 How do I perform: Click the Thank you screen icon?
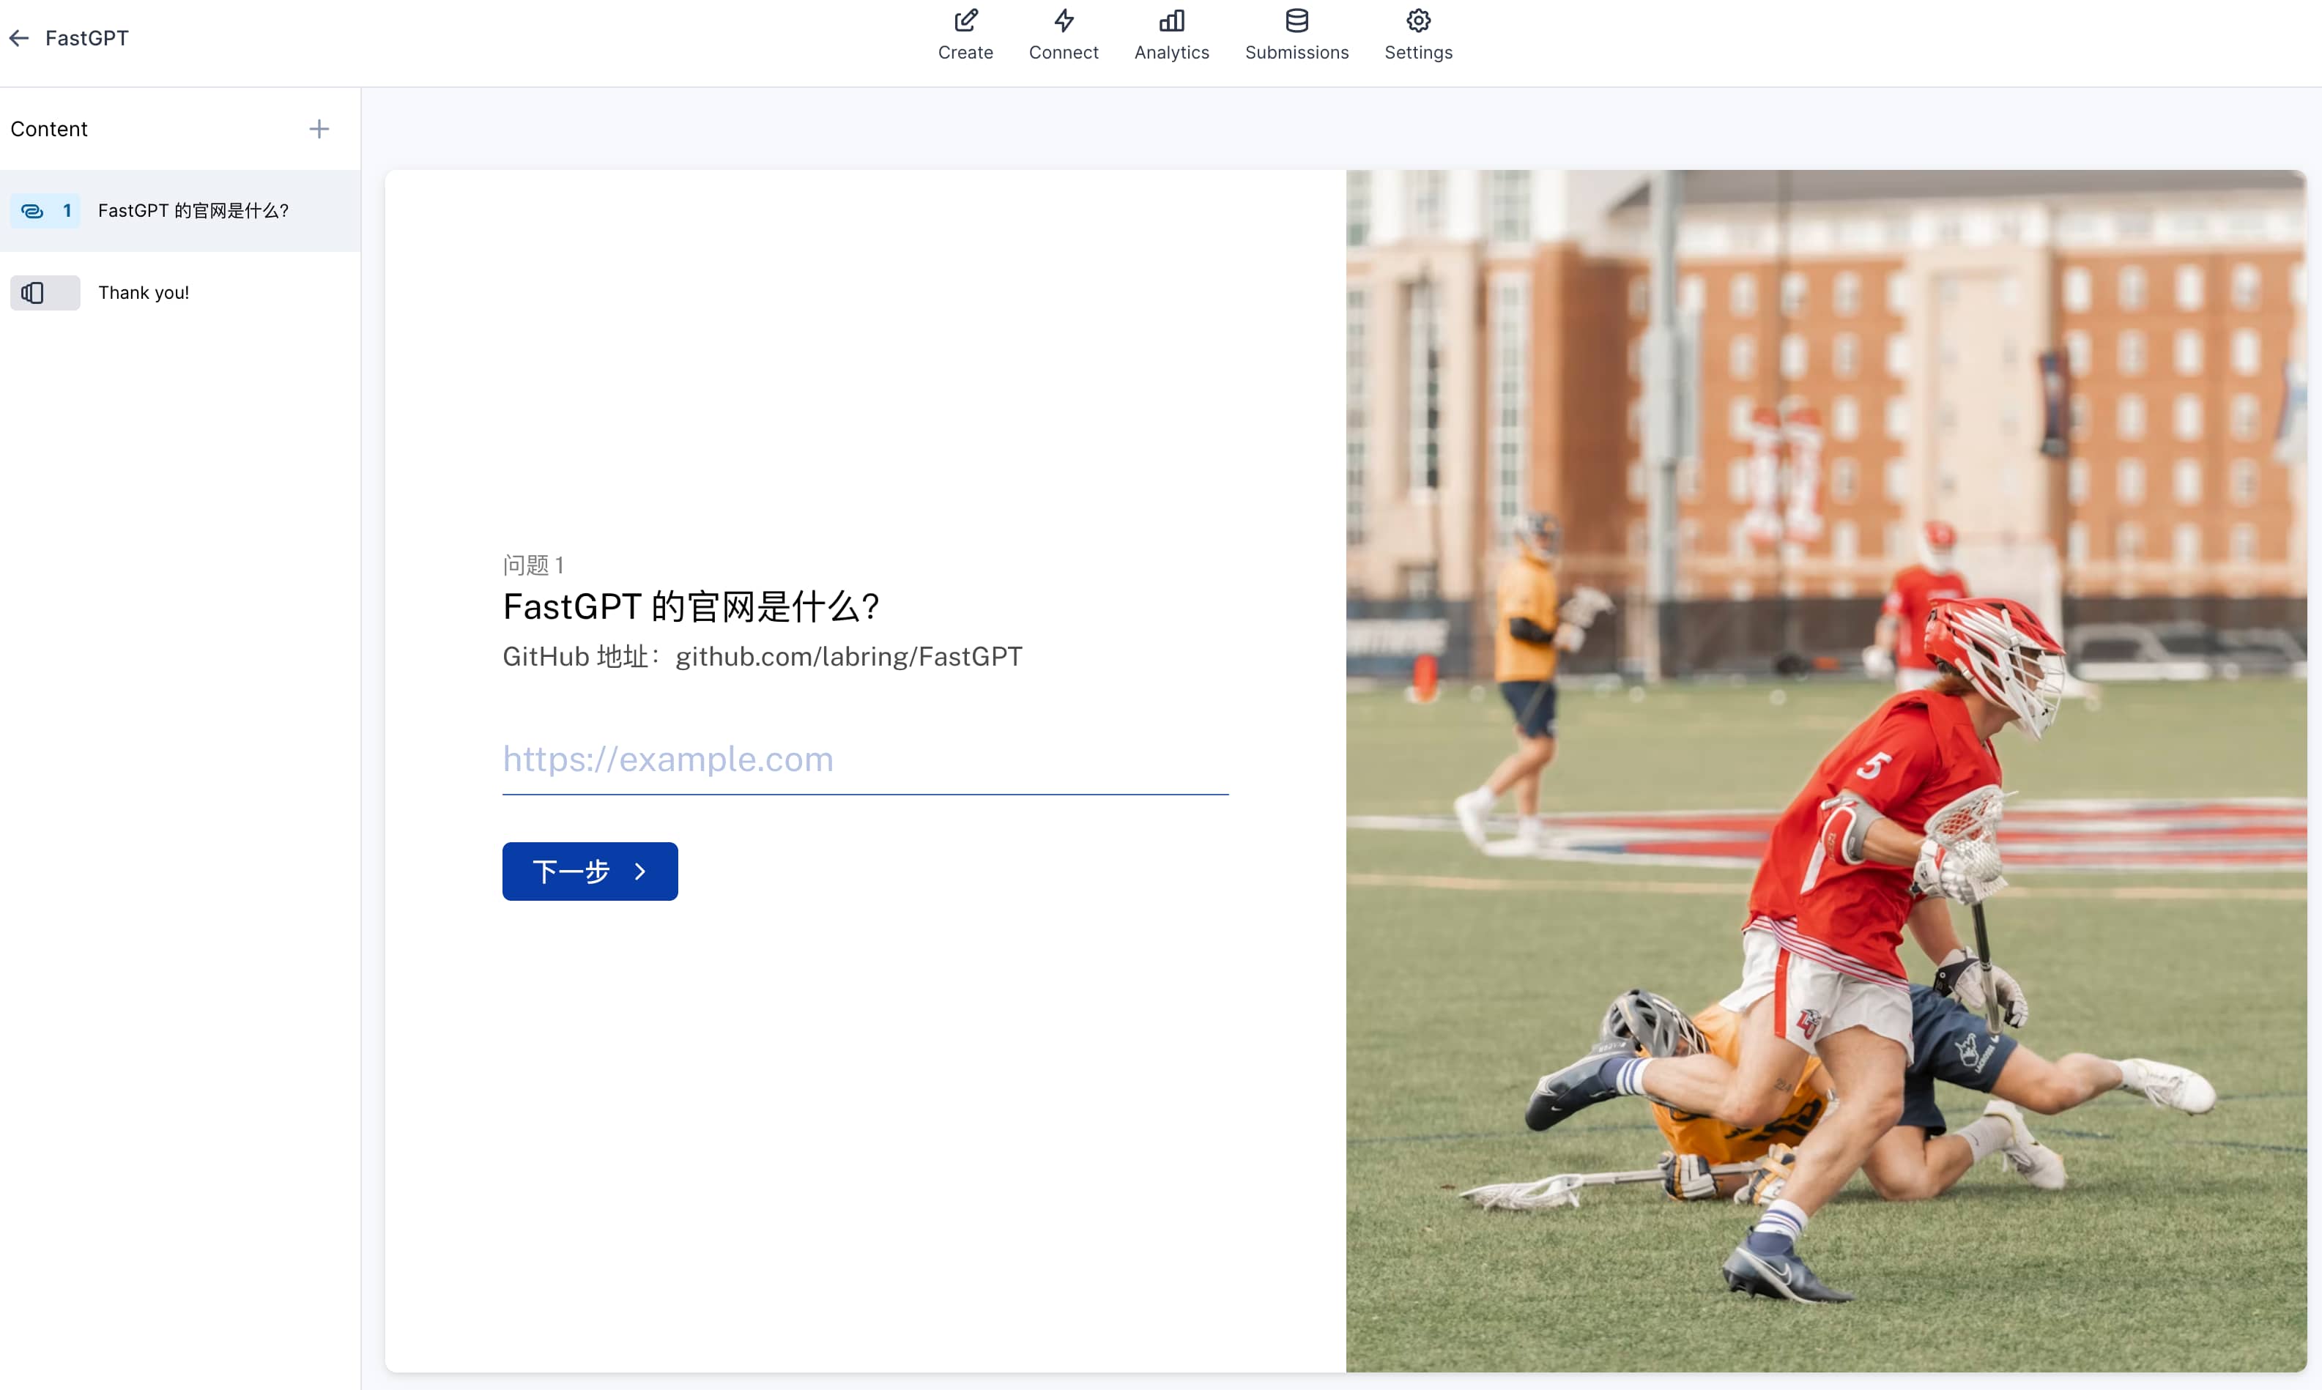coord(33,293)
